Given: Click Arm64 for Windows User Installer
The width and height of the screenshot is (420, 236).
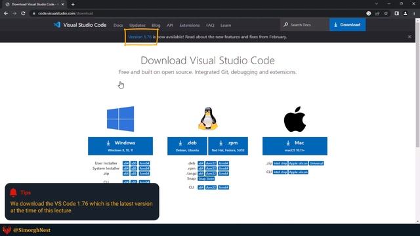Looking at the screenshot, I should (144, 163).
